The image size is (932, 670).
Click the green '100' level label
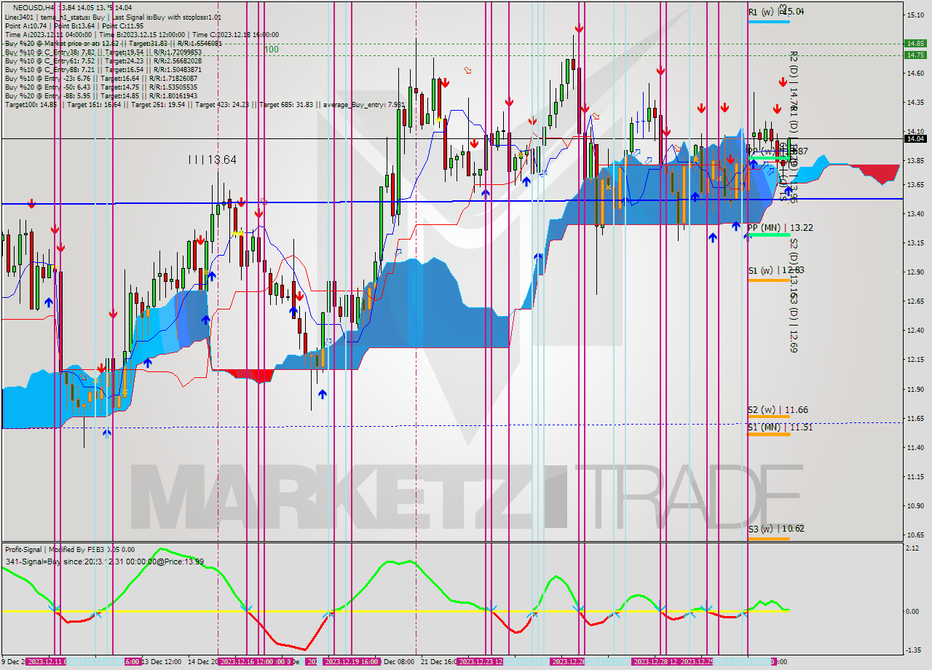271,49
